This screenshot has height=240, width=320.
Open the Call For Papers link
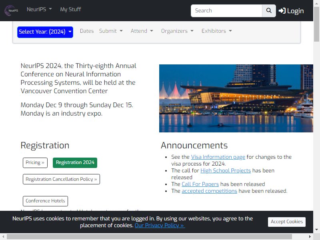pyautogui.click(x=200, y=184)
